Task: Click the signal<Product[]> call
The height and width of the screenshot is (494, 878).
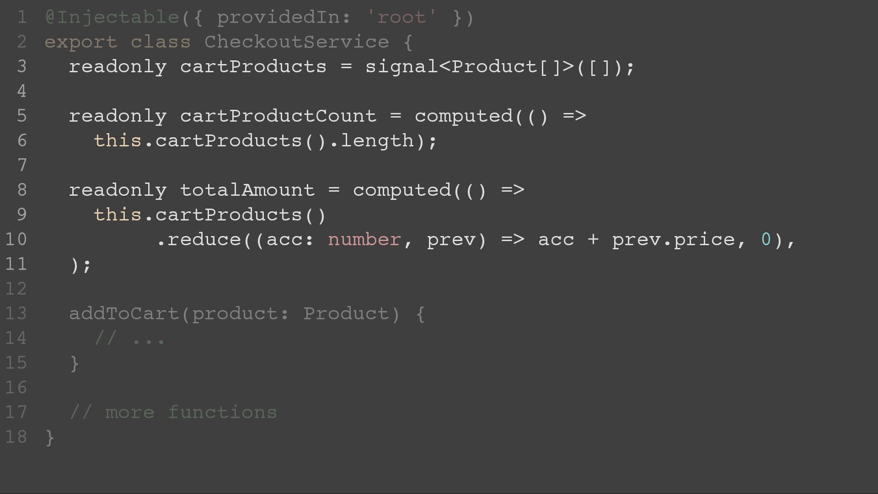Action: [500, 67]
